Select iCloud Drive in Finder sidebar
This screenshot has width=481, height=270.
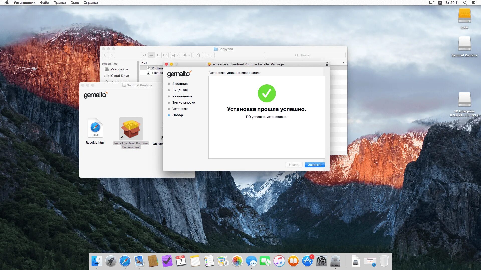117,76
